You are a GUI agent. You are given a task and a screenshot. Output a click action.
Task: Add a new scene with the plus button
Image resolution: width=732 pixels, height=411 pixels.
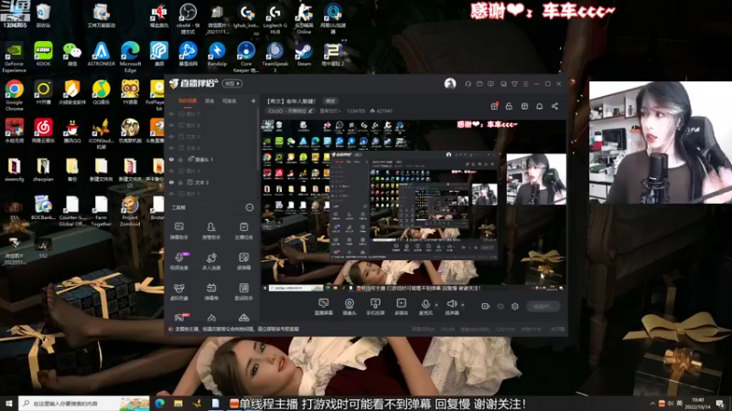(x=253, y=100)
